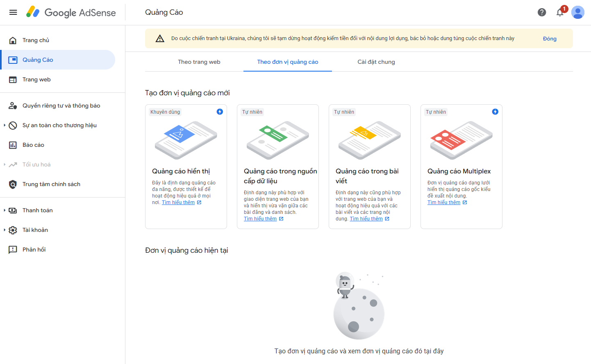
Task: Switch to Theo trang web tab
Action: [x=199, y=62]
